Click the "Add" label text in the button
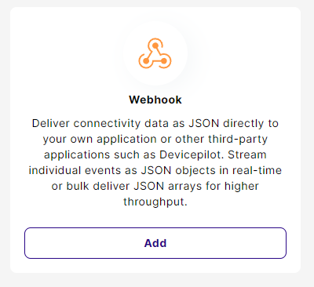 point(155,243)
